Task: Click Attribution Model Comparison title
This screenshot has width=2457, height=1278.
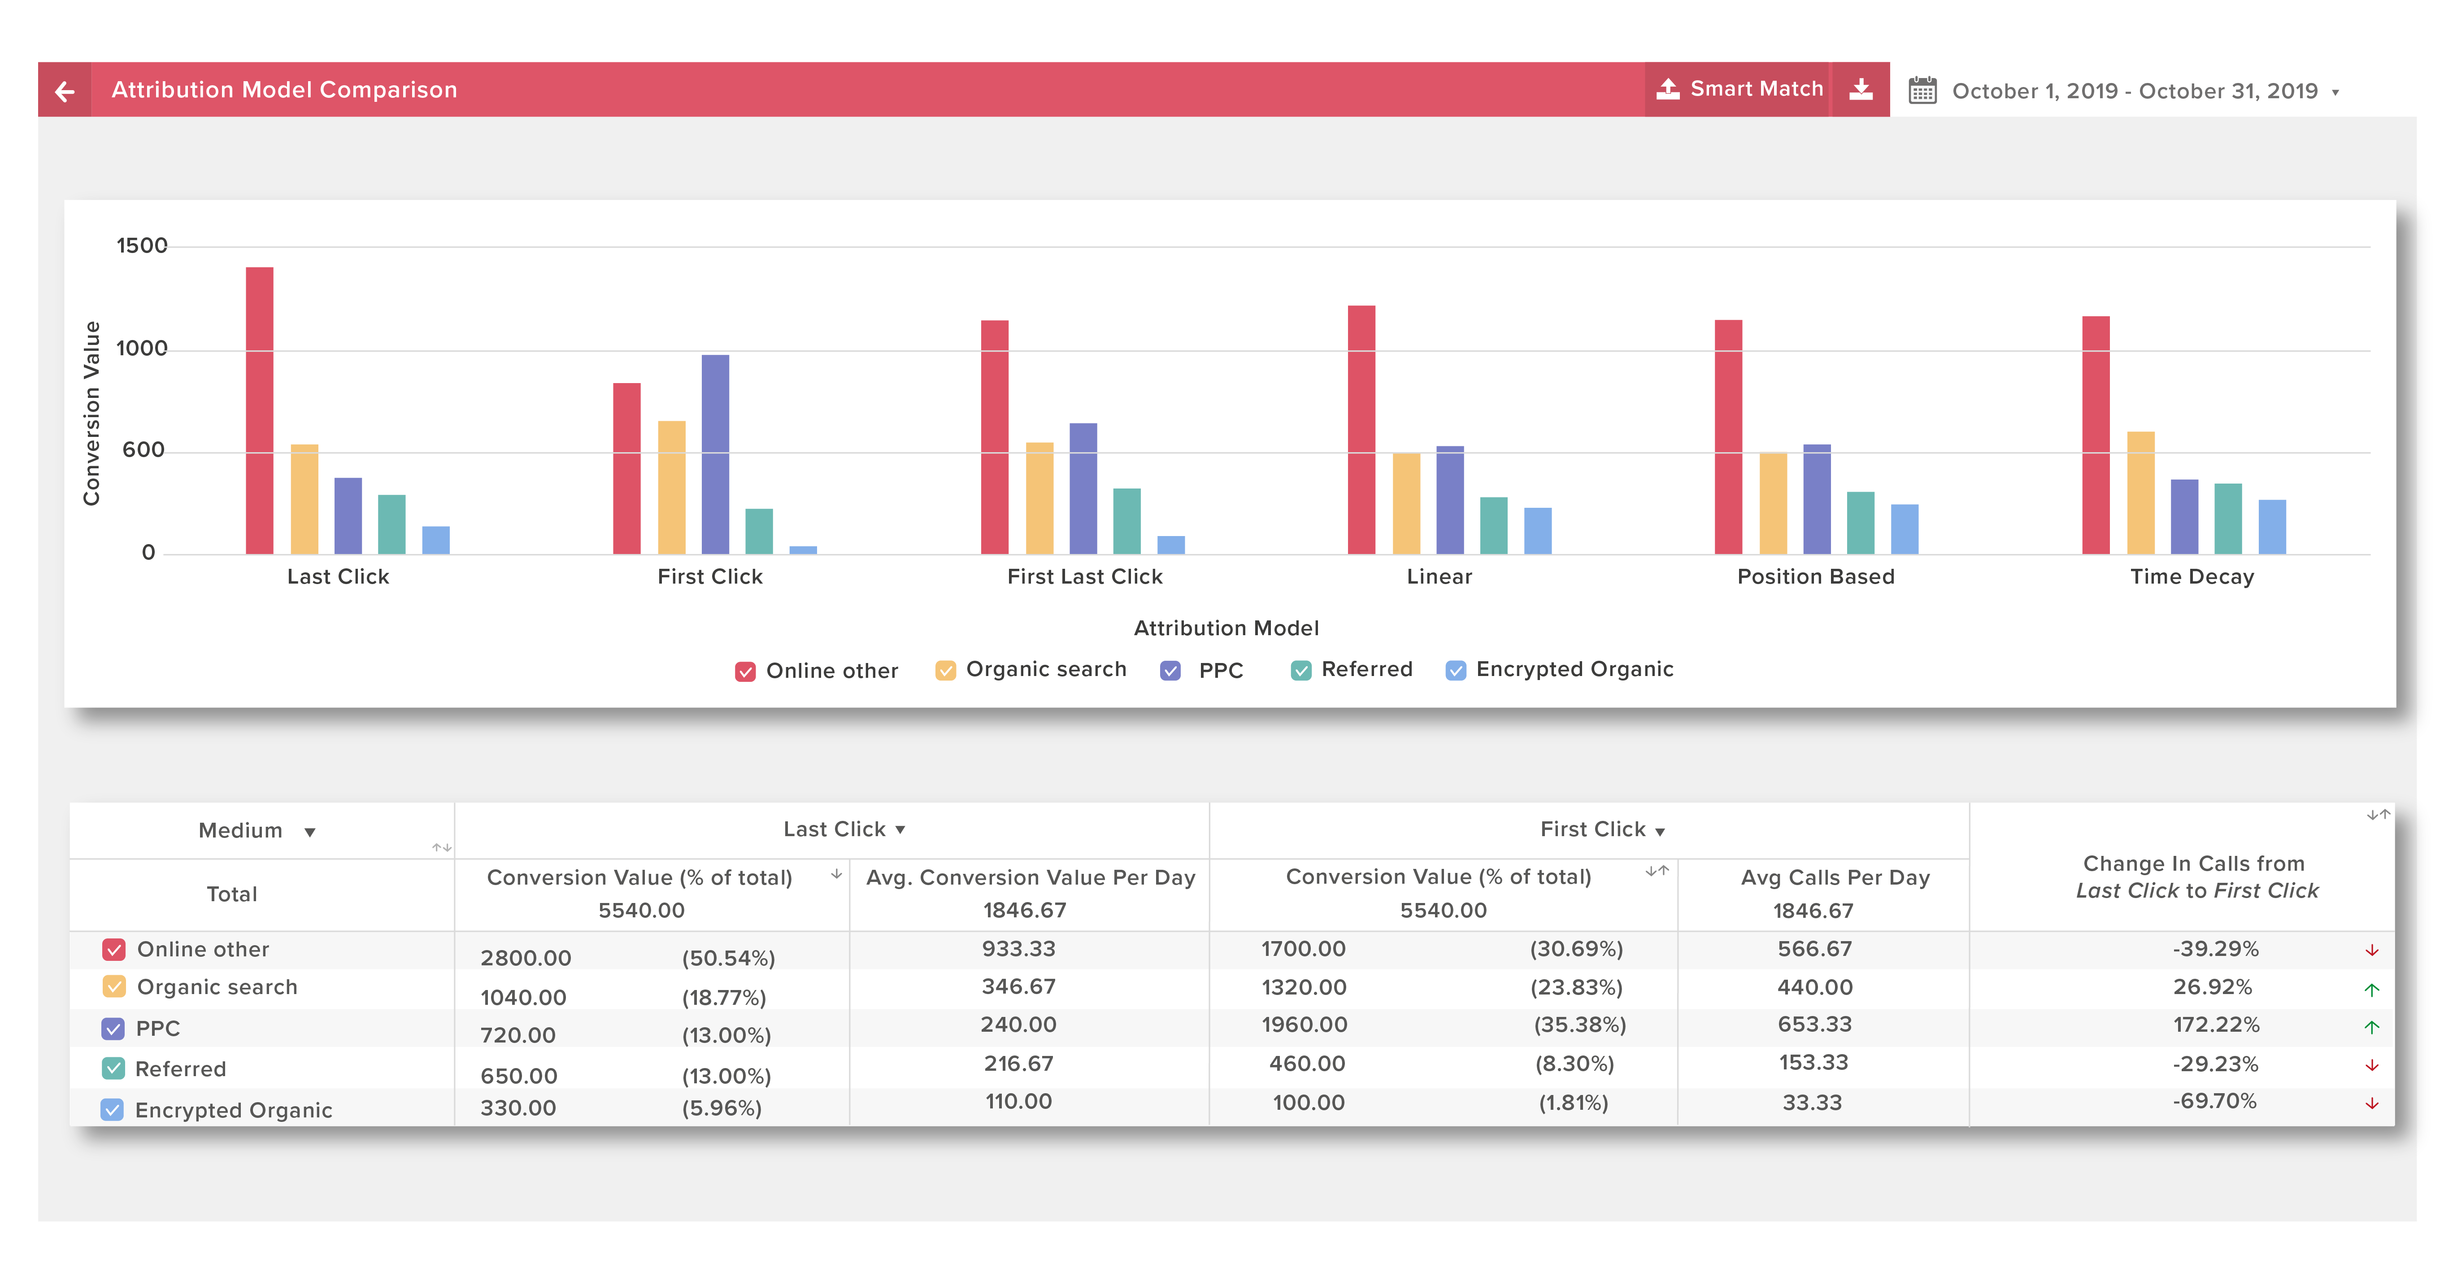Action: click(x=284, y=90)
